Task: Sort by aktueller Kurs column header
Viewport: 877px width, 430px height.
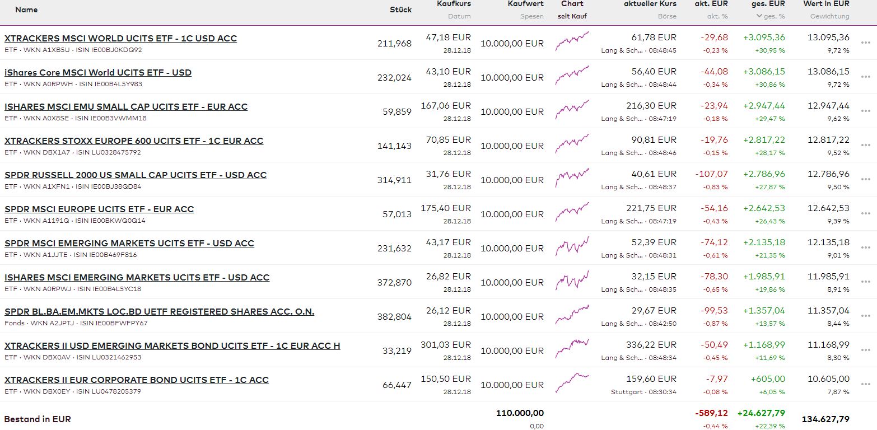Action: tap(650, 4)
